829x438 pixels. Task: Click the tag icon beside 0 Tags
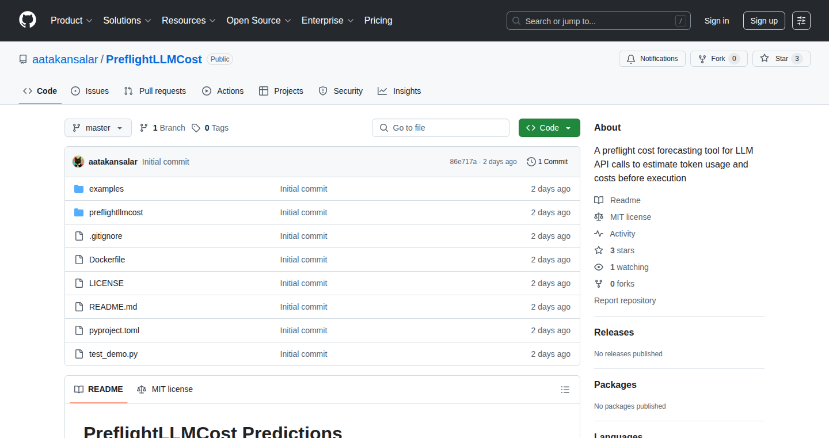pos(196,128)
